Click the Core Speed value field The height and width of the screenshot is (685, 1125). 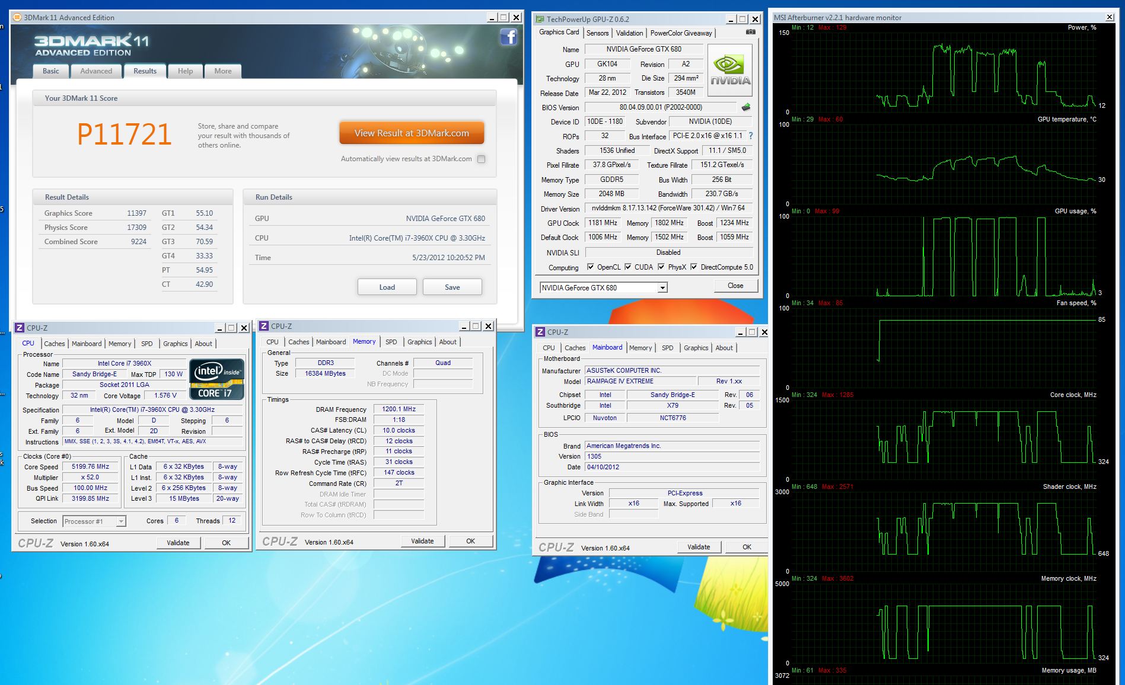(90, 467)
